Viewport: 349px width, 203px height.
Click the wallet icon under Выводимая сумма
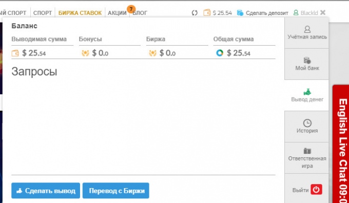[15, 53]
